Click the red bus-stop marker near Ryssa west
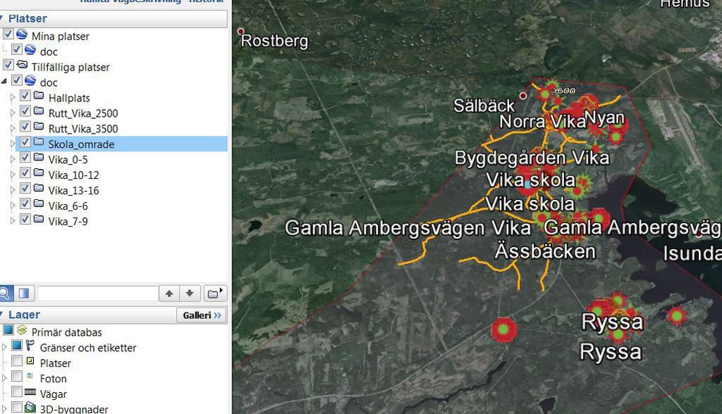The image size is (722, 414). click(503, 330)
